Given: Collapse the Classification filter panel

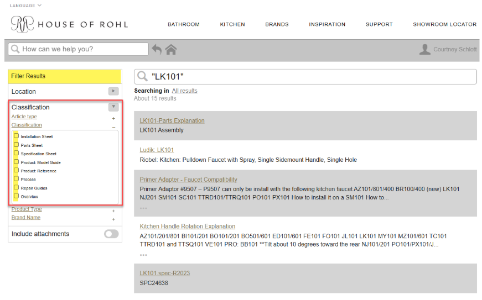Looking at the screenshot, I should tap(113, 107).
